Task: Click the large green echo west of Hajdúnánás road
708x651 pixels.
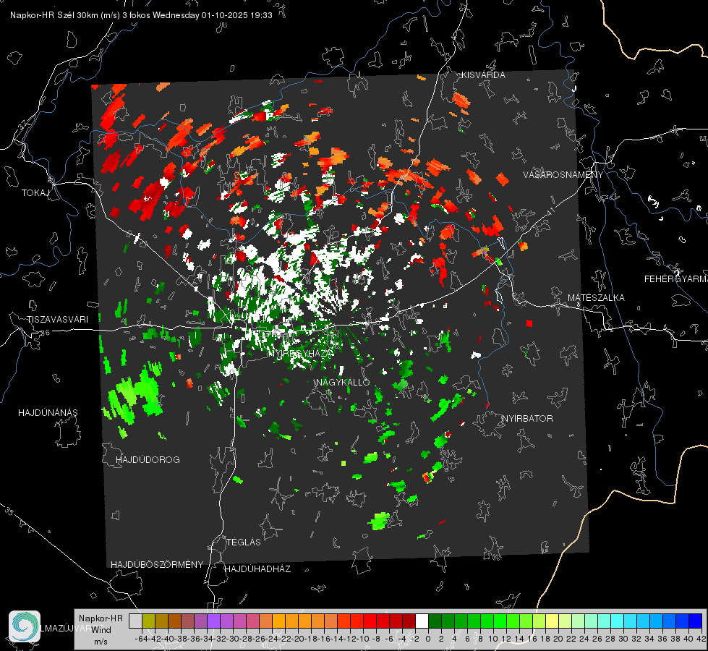Action: [135, 394]
